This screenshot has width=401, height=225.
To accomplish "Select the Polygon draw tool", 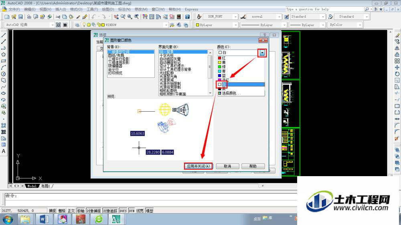I will click(x=4, y=54).
